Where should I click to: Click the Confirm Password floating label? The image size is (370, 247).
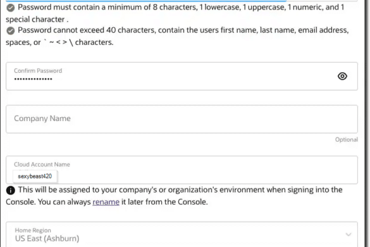click(38, 71)
